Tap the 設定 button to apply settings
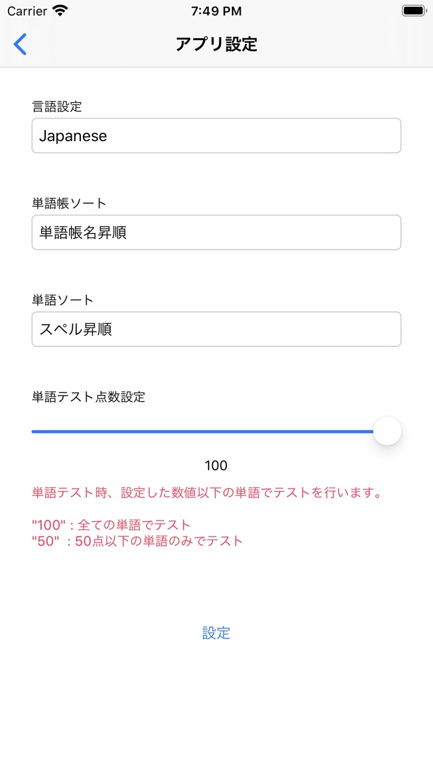Viewport: 433px width, 769px height. (216, 633)
